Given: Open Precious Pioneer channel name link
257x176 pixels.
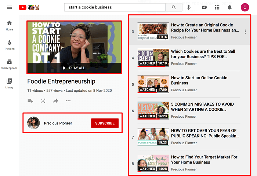Looking at the screenshot, I should point(58,123).
